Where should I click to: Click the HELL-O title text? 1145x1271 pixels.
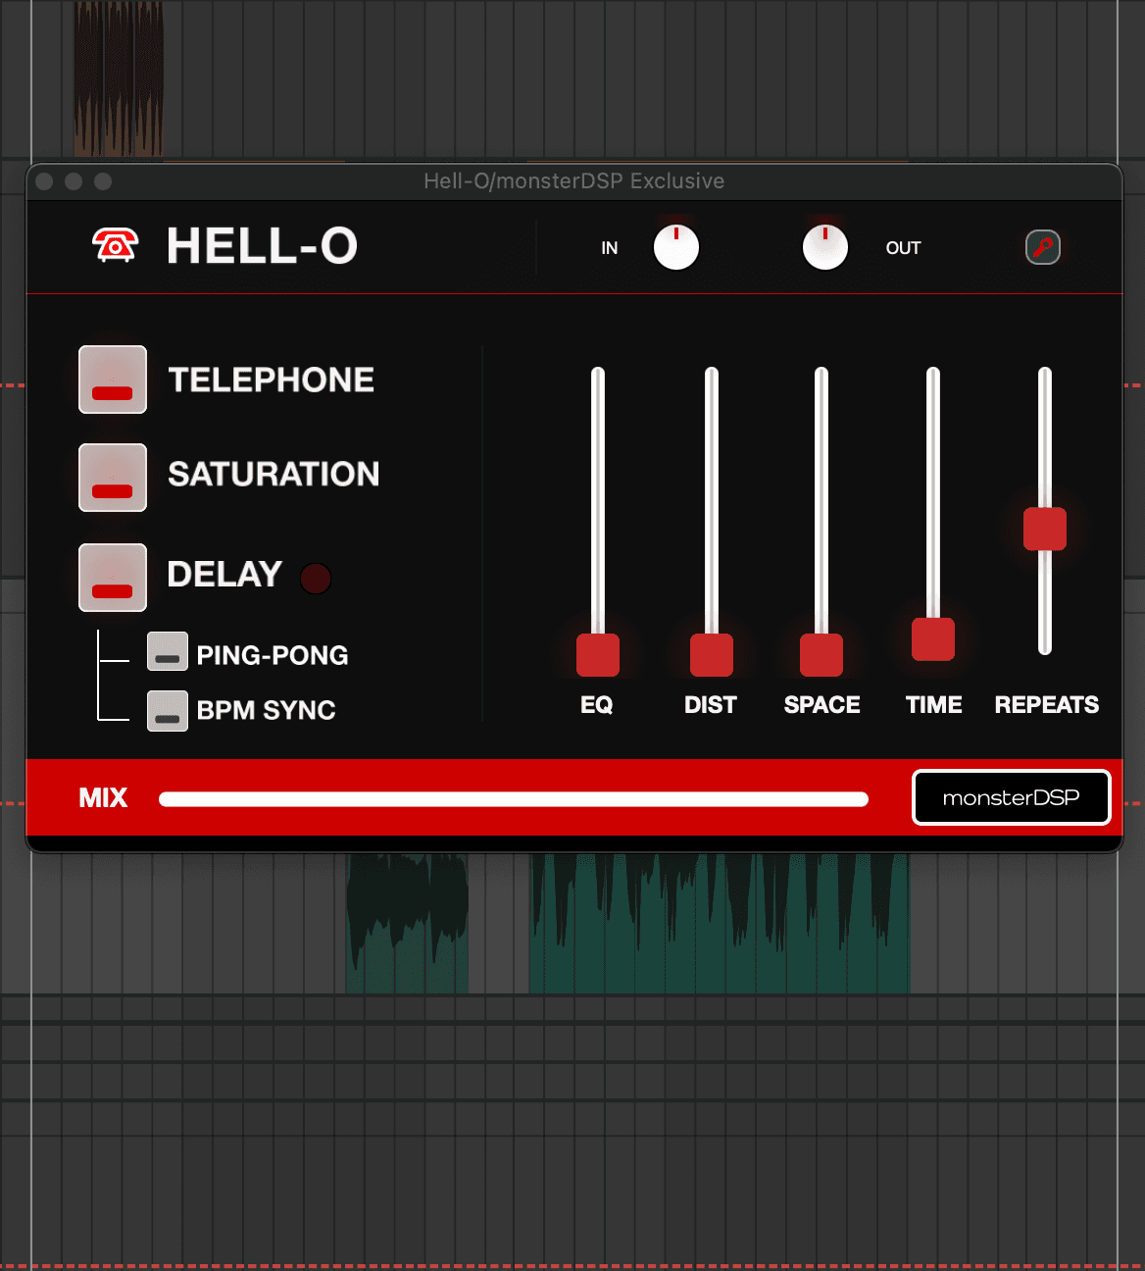click(262, 245)
